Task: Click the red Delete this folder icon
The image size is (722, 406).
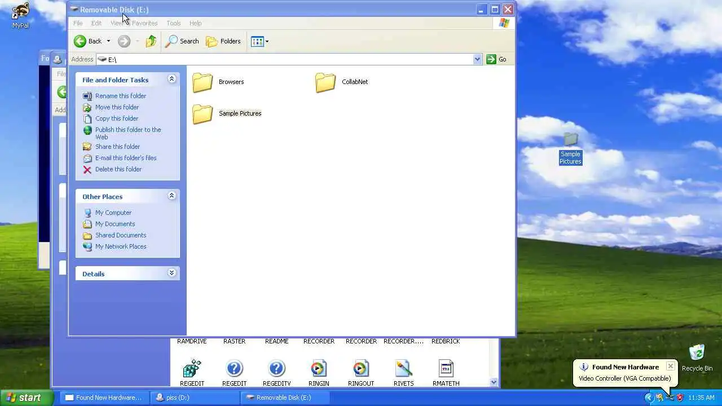Action: pyautogui.click(x=87, y=169)
